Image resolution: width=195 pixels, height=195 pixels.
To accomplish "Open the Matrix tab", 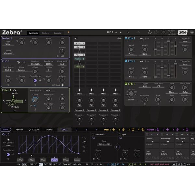I will pyautogui.click(x=49, y=130).
